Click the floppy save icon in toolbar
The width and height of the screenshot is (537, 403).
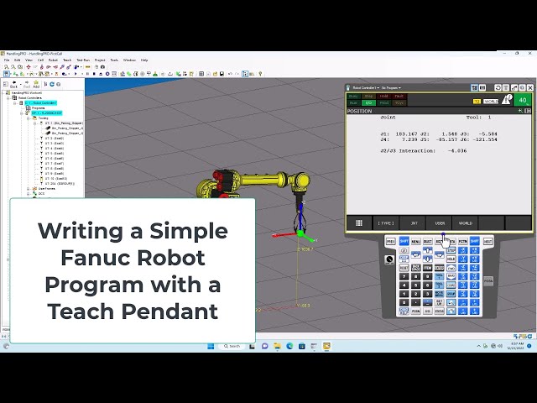click(x=222, y=74)
